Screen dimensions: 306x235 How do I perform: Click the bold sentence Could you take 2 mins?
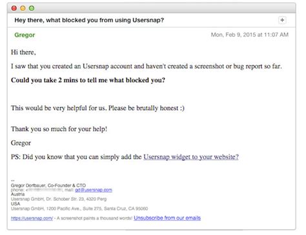[88, 80]
